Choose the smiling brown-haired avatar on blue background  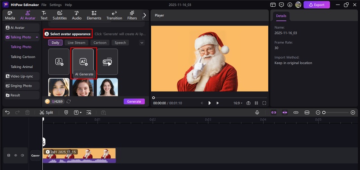(83, 87)
